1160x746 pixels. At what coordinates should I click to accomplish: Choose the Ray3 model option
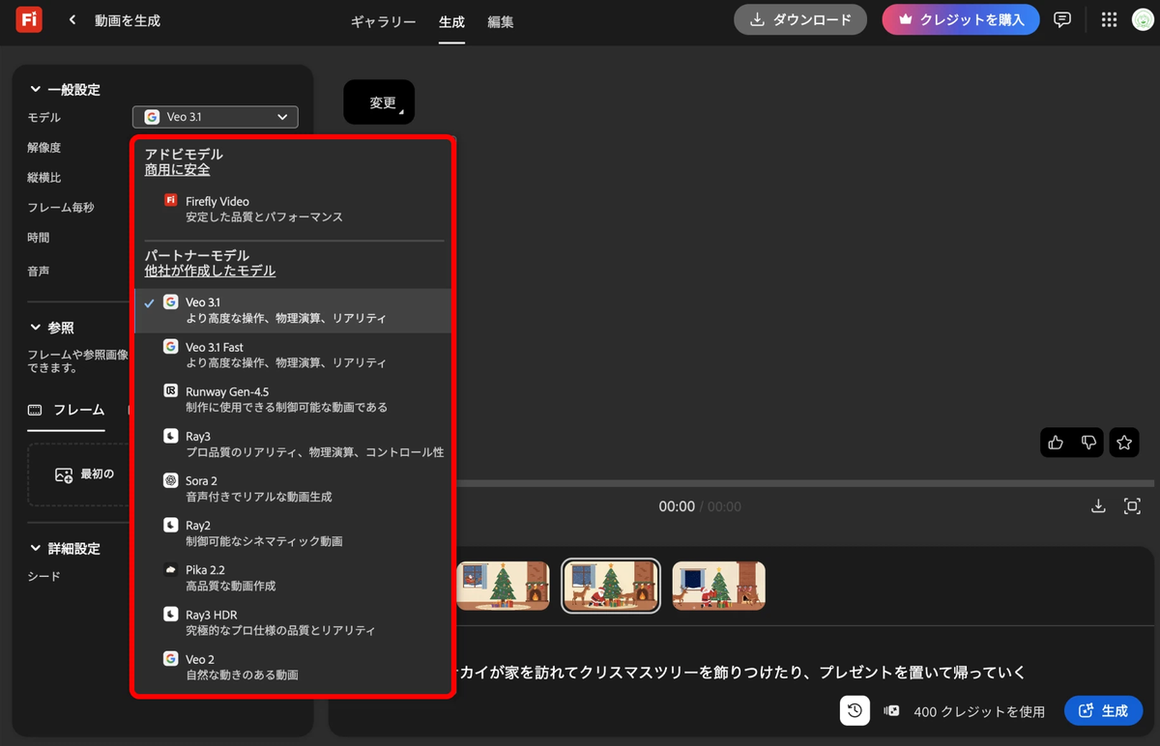293,445
